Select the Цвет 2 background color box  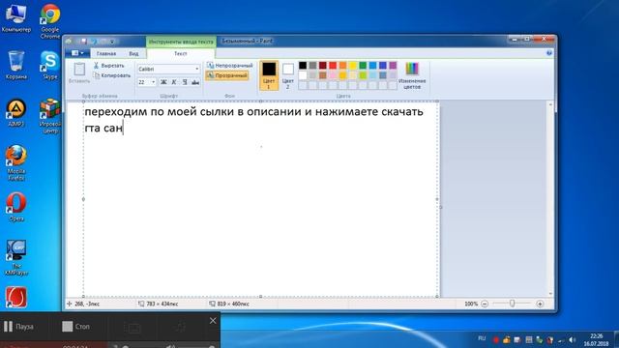[288, 75]
